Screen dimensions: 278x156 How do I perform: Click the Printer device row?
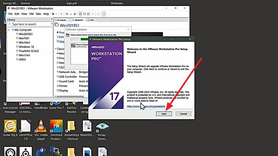[x=72, y=86]
